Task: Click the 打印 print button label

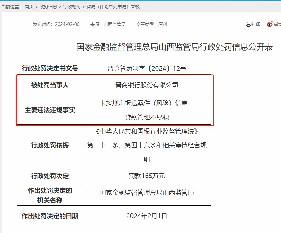Action: coord(256,24)
